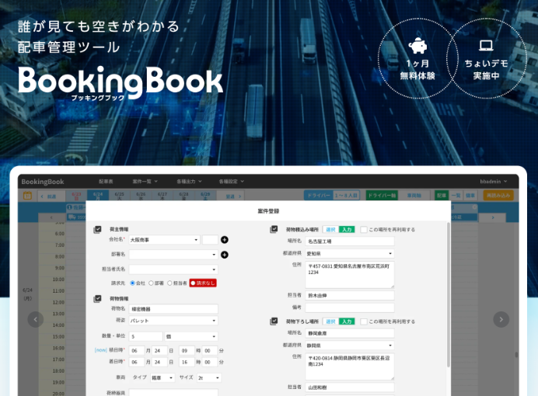Click the loading address textarea 〒457-0831
The width and height of the screenshot is (538, 396).
pyautogui.click(x=350, y=274)
